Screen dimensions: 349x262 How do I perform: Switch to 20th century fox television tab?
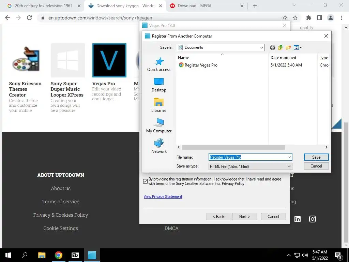(43, 6)
